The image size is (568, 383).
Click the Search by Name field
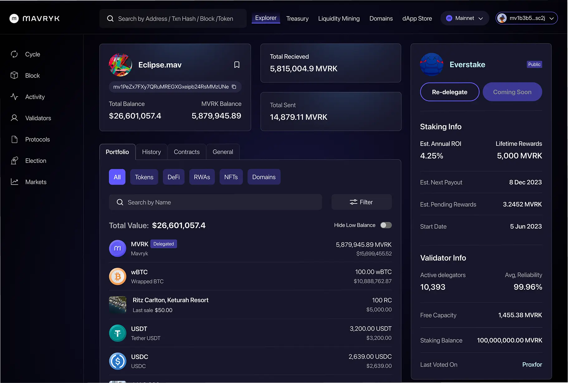coord(215,202)
